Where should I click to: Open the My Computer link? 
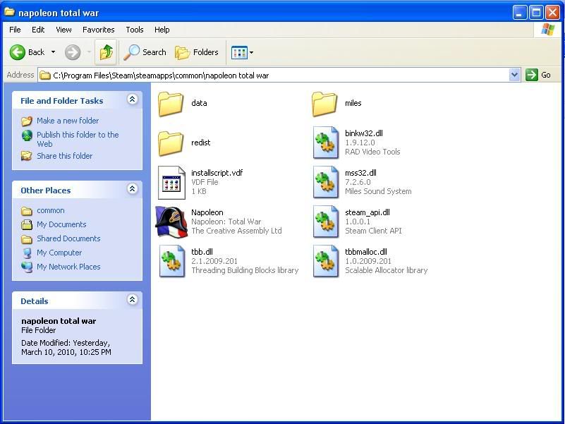point(59,253)
